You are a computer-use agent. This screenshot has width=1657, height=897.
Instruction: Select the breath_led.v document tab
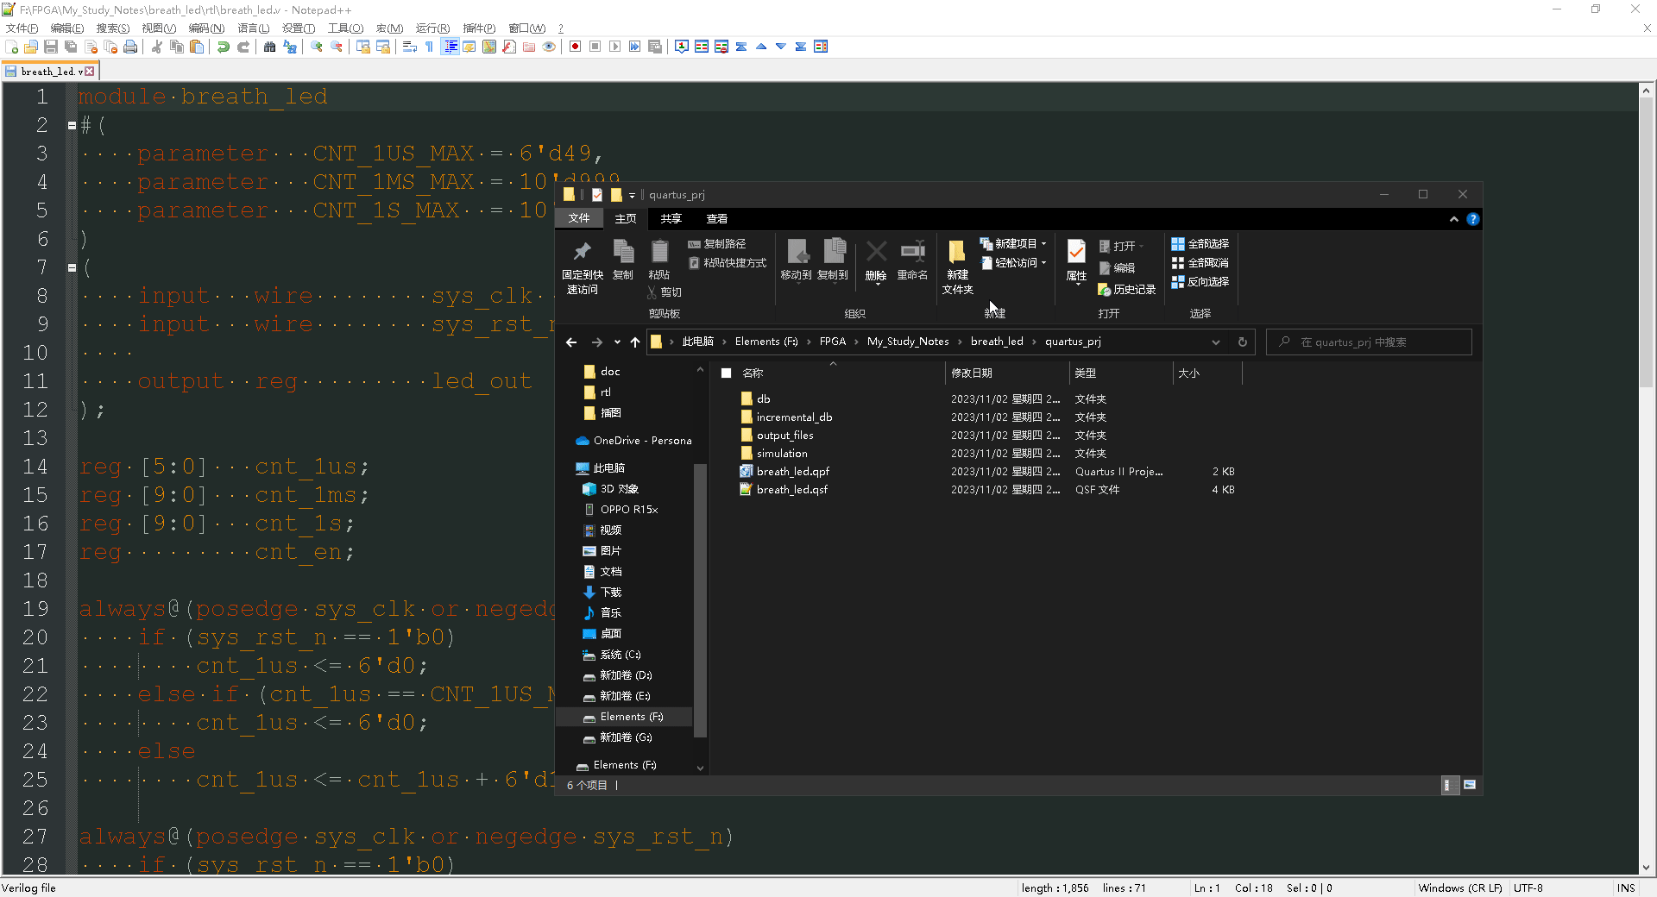(50, 72)
